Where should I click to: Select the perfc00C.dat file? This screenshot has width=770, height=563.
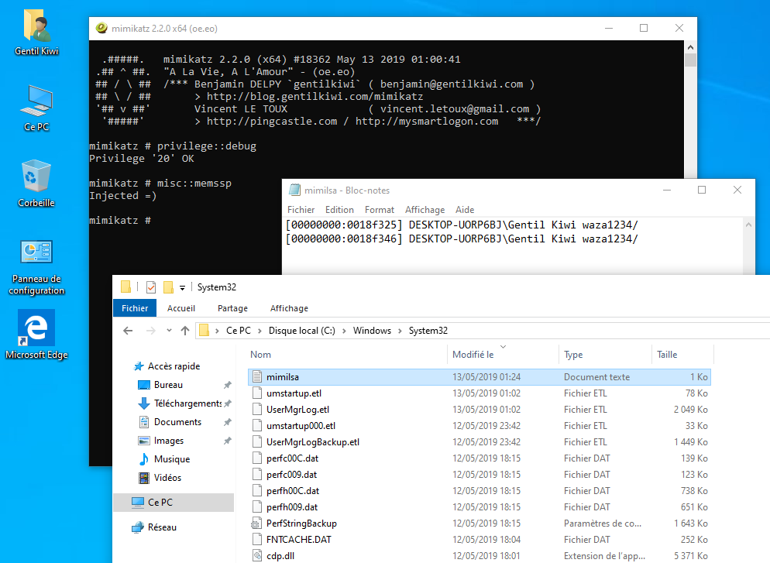480,458
